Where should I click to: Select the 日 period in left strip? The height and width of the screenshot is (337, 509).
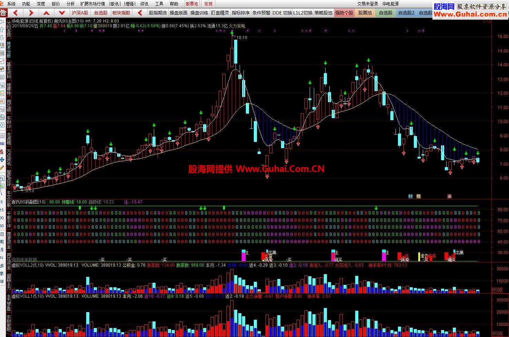[2, 234]
